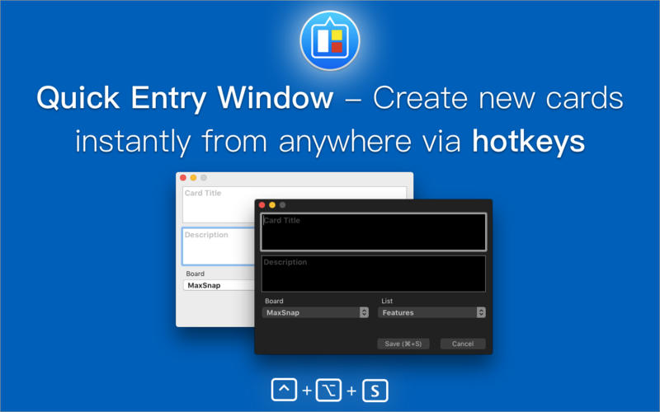Click the Option key icon

[328, 390]
